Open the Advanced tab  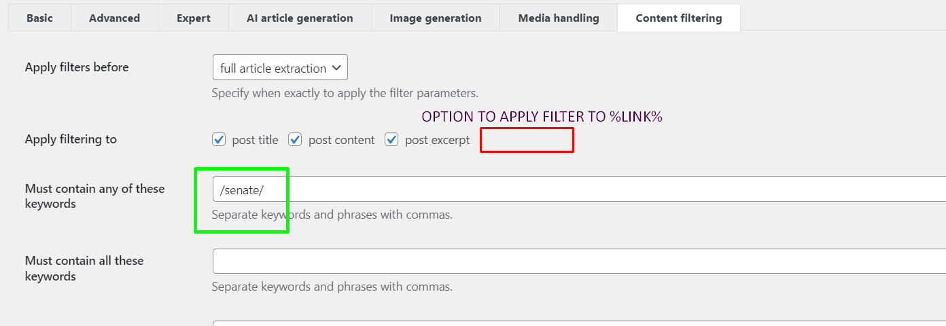tap(114, 18)
